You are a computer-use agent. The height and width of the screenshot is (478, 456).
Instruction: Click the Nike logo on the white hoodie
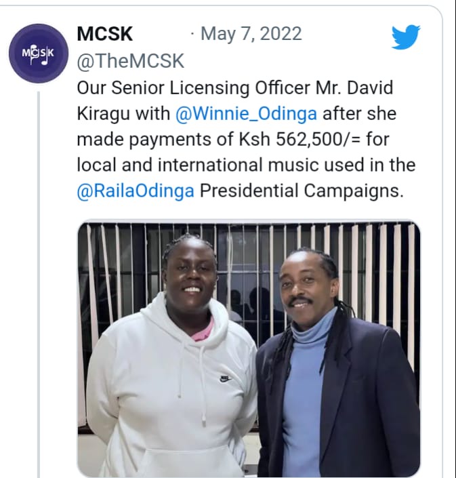(226, 379)
